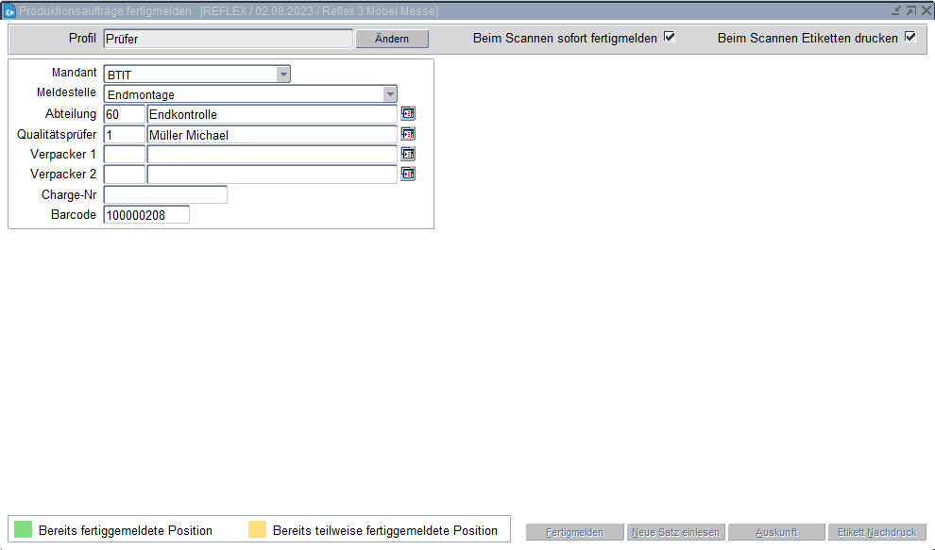
Task: Open lookup icon beside Verpacker 1 field
Action: 408,154
